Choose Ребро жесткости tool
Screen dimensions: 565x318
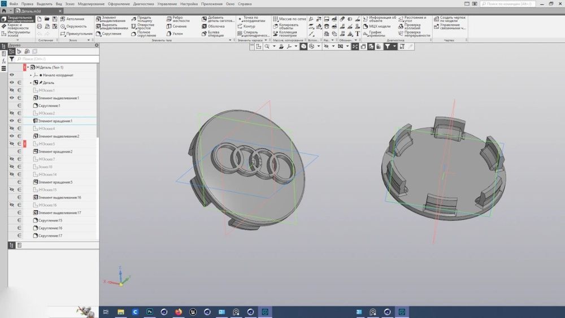click(178, 19)
